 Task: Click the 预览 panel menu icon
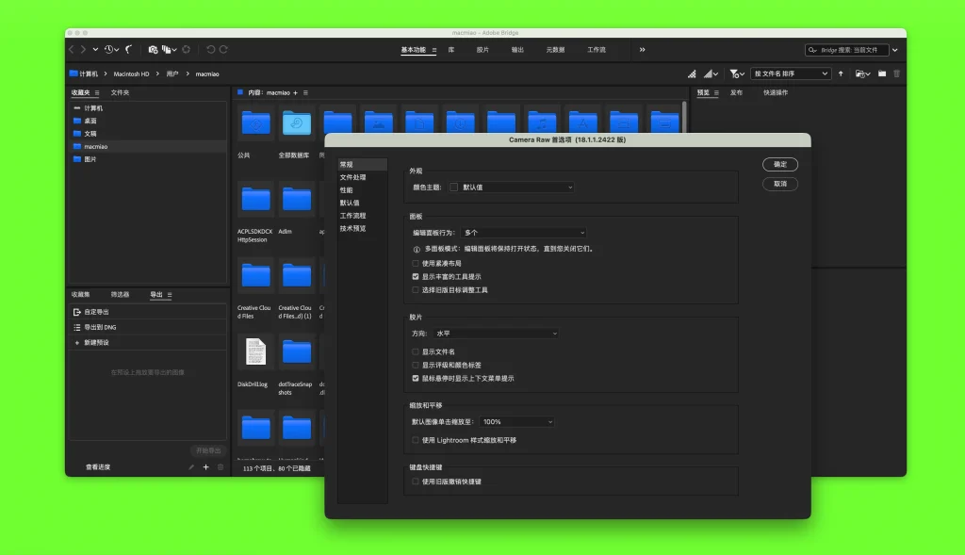716,93
